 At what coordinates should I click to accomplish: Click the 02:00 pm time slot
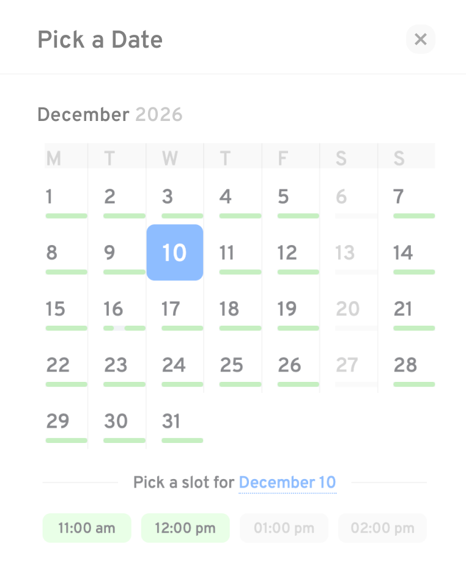click(x=382, y=528)
